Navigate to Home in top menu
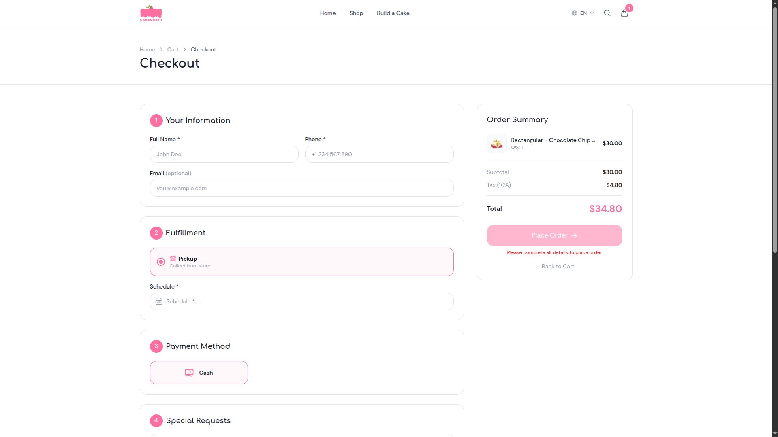Viewport: 778px width, 437px height. point(327,13)
